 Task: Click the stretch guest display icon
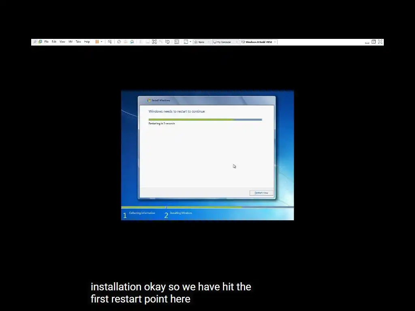pyautogui.click(x=186, y=42)
